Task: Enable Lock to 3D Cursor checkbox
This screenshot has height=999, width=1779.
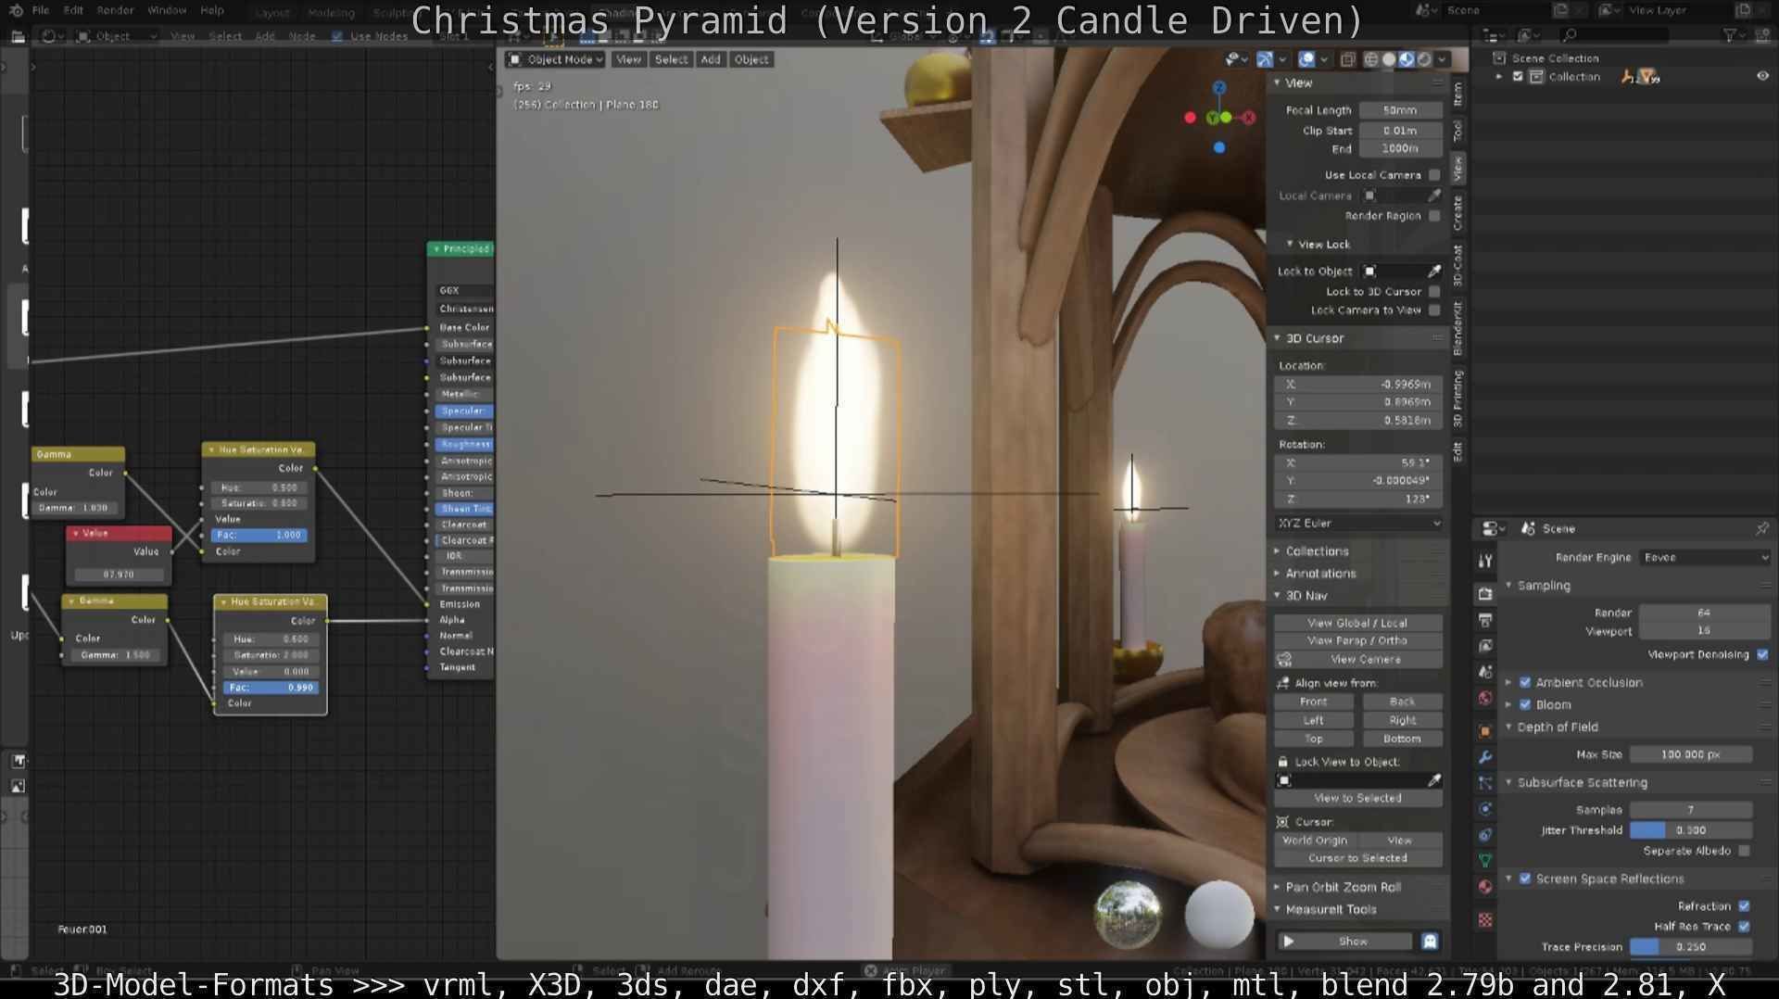Action: pyautogui.click(x=1434, y=291)
